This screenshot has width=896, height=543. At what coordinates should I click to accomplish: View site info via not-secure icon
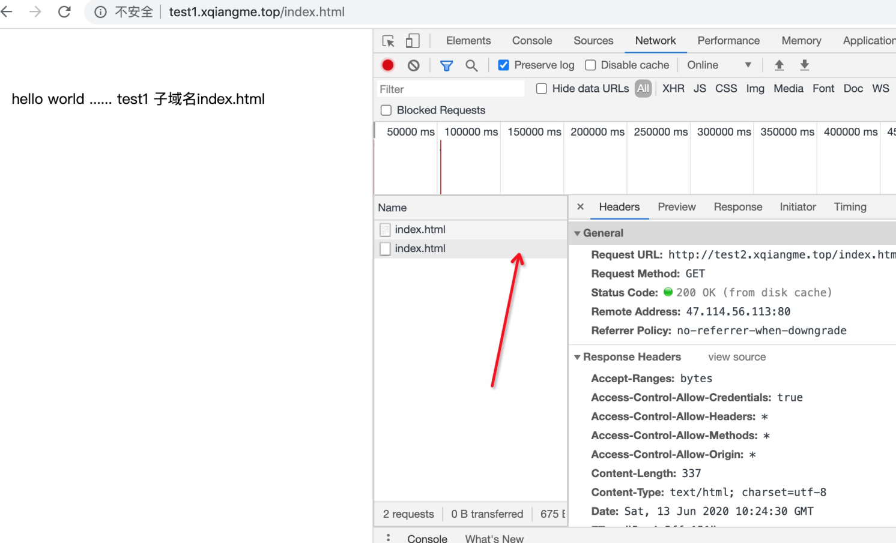pos(100,12)
